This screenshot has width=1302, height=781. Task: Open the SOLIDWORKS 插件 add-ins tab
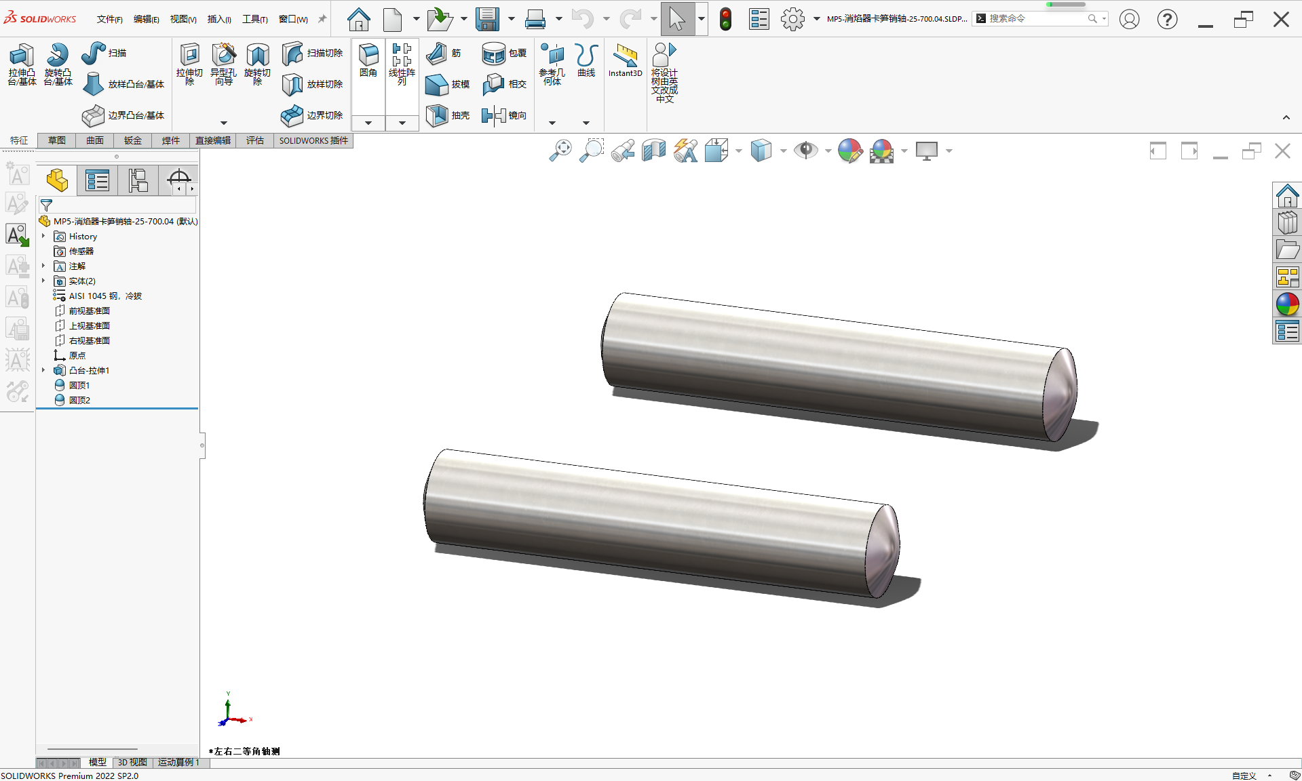point(313,140)
